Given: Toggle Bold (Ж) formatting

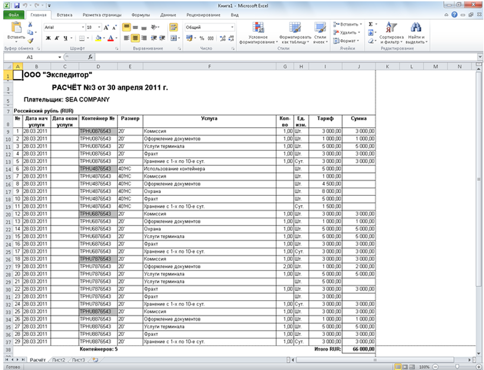Looking at the screenshot, I should pyautogui.click(x=48, y=38).
